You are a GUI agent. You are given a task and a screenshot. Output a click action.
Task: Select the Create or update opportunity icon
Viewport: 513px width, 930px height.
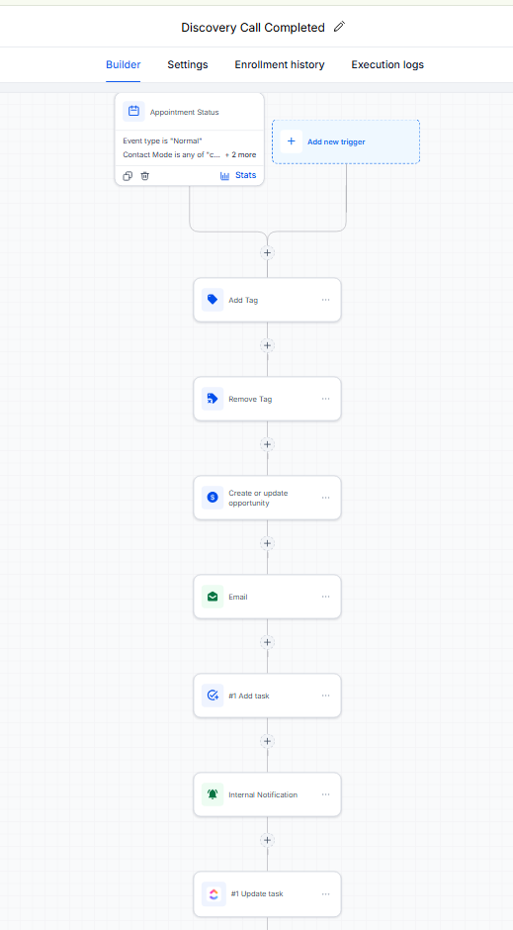pyautogui.click(x=213, y=498)
